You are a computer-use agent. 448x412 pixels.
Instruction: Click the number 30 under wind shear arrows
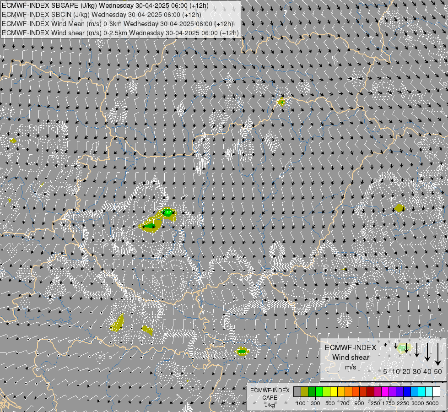[x=417, y=371]
